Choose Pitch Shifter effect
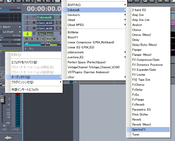Image resolution: width=175 pixels, height=141 pixels. tap(148, 114)
